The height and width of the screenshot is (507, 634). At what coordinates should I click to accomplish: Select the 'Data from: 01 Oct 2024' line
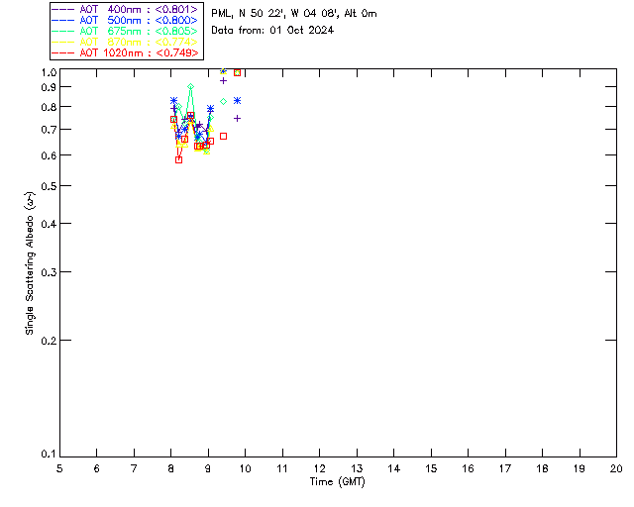point(272,30)
